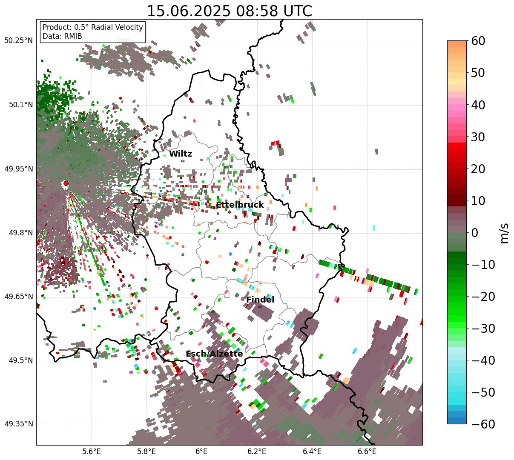Click the colorbar 10 tick label

click(x=477, y=201)
